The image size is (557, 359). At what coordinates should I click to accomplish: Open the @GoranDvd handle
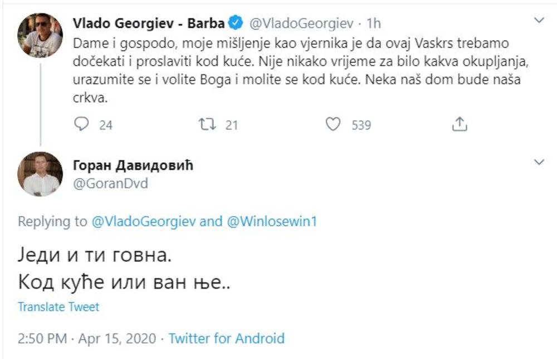(110, 183)
